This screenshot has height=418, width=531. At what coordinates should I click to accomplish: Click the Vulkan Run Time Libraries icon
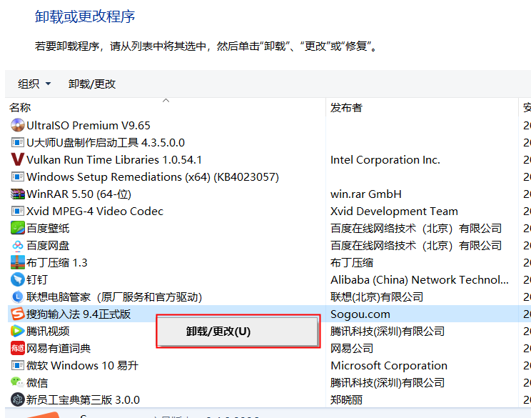(18, 160)
